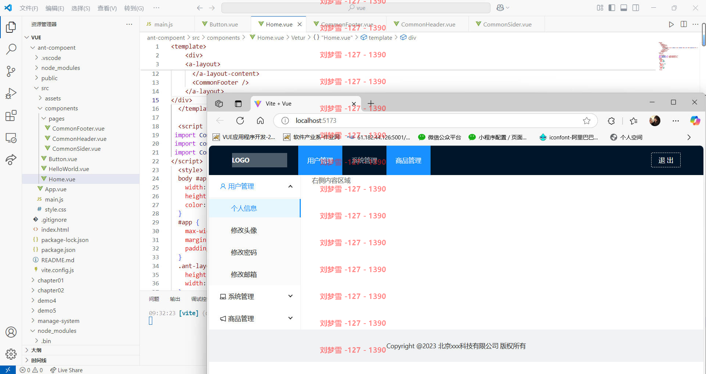Open iconfont-阿里巴巴 bookmark
This screenshot has height=374, width=706.
(568, 137)
